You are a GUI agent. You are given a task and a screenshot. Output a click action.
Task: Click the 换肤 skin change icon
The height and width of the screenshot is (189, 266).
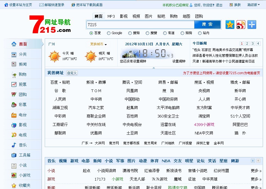pyautogui.click(x=231, y=5)
